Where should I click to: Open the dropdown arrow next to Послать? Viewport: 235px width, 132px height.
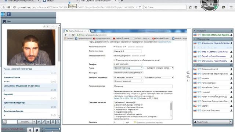pos(34,122)
